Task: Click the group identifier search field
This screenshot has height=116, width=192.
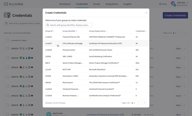Action: point(69,25)
